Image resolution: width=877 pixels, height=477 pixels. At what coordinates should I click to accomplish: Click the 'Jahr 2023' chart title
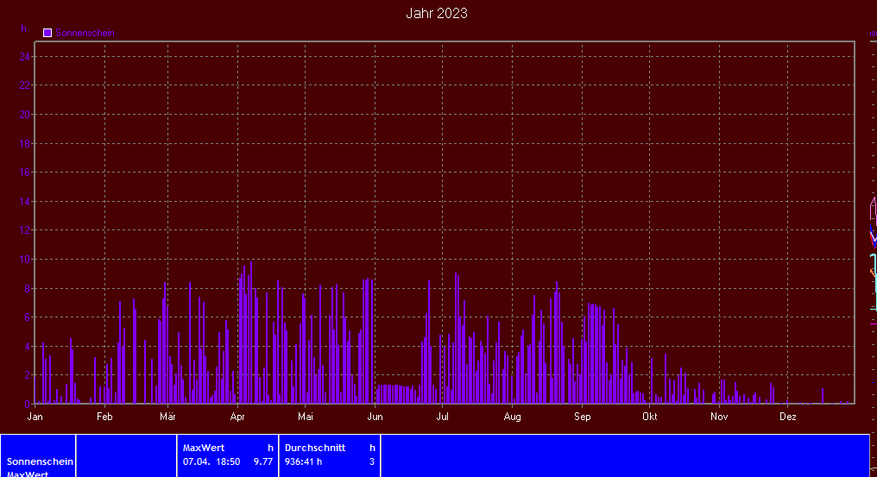(x=437, y=14)
